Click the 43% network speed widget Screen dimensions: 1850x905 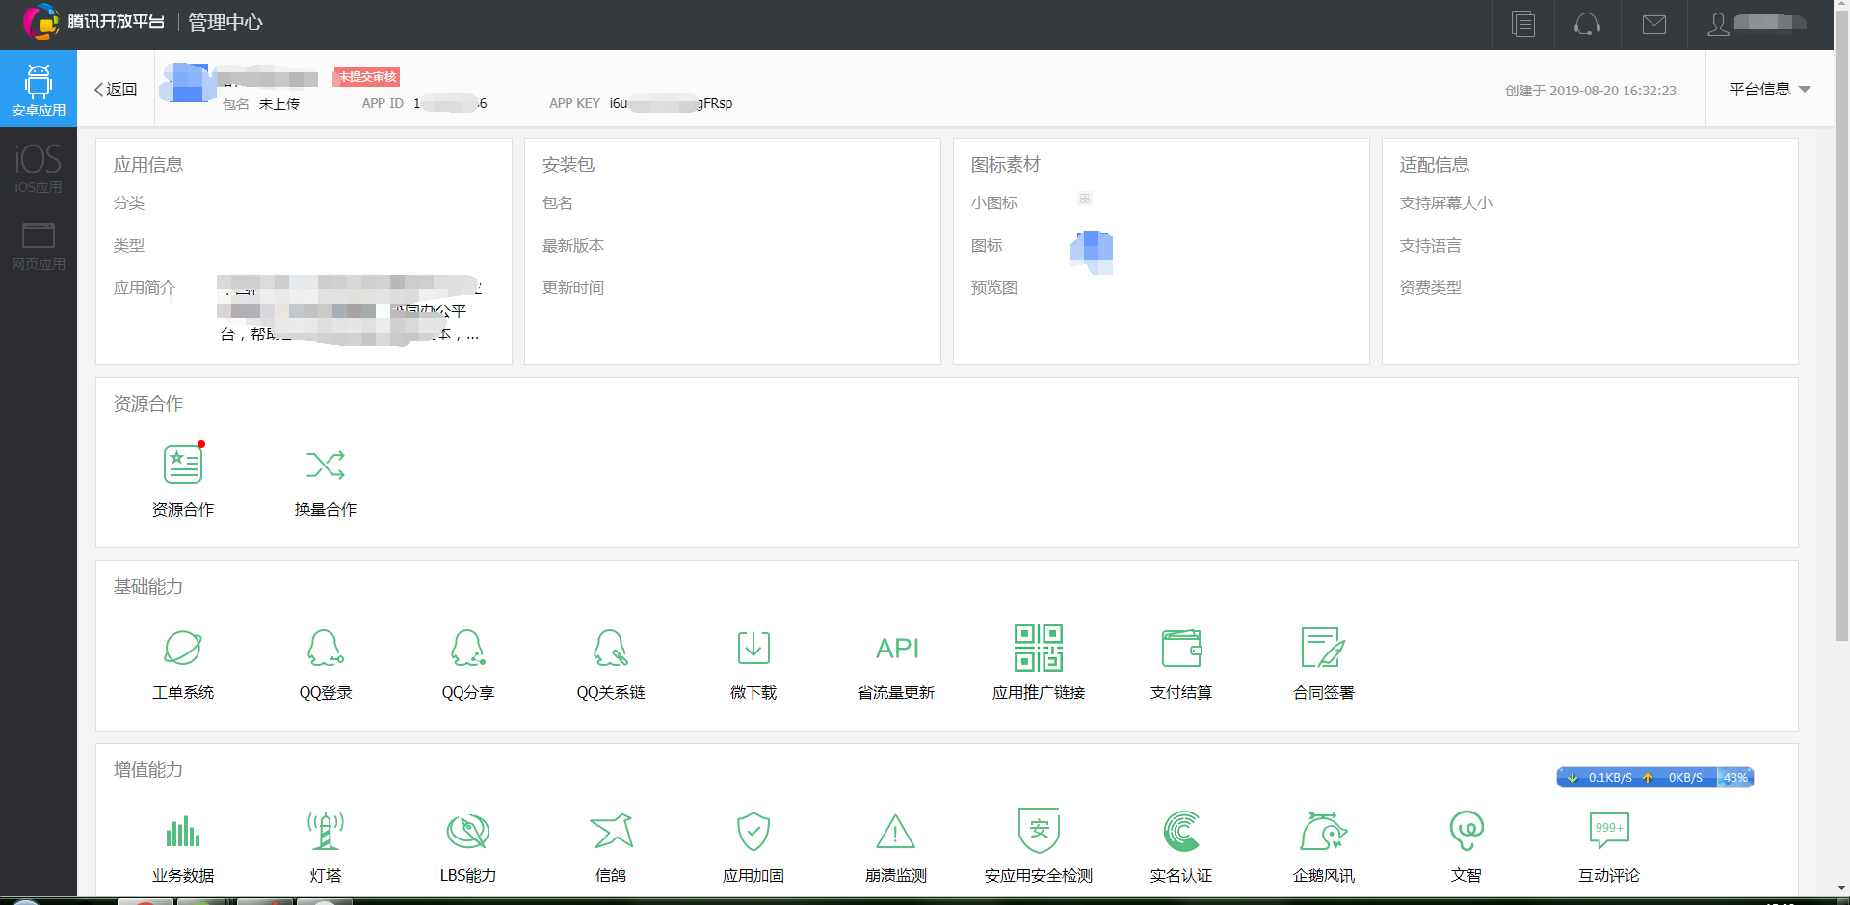(x=1655, y=777)
